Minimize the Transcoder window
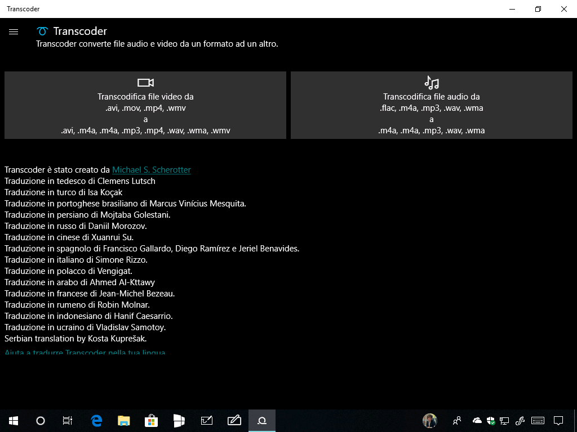This screenshot has width=577, height=432. (x=512, y=9)
